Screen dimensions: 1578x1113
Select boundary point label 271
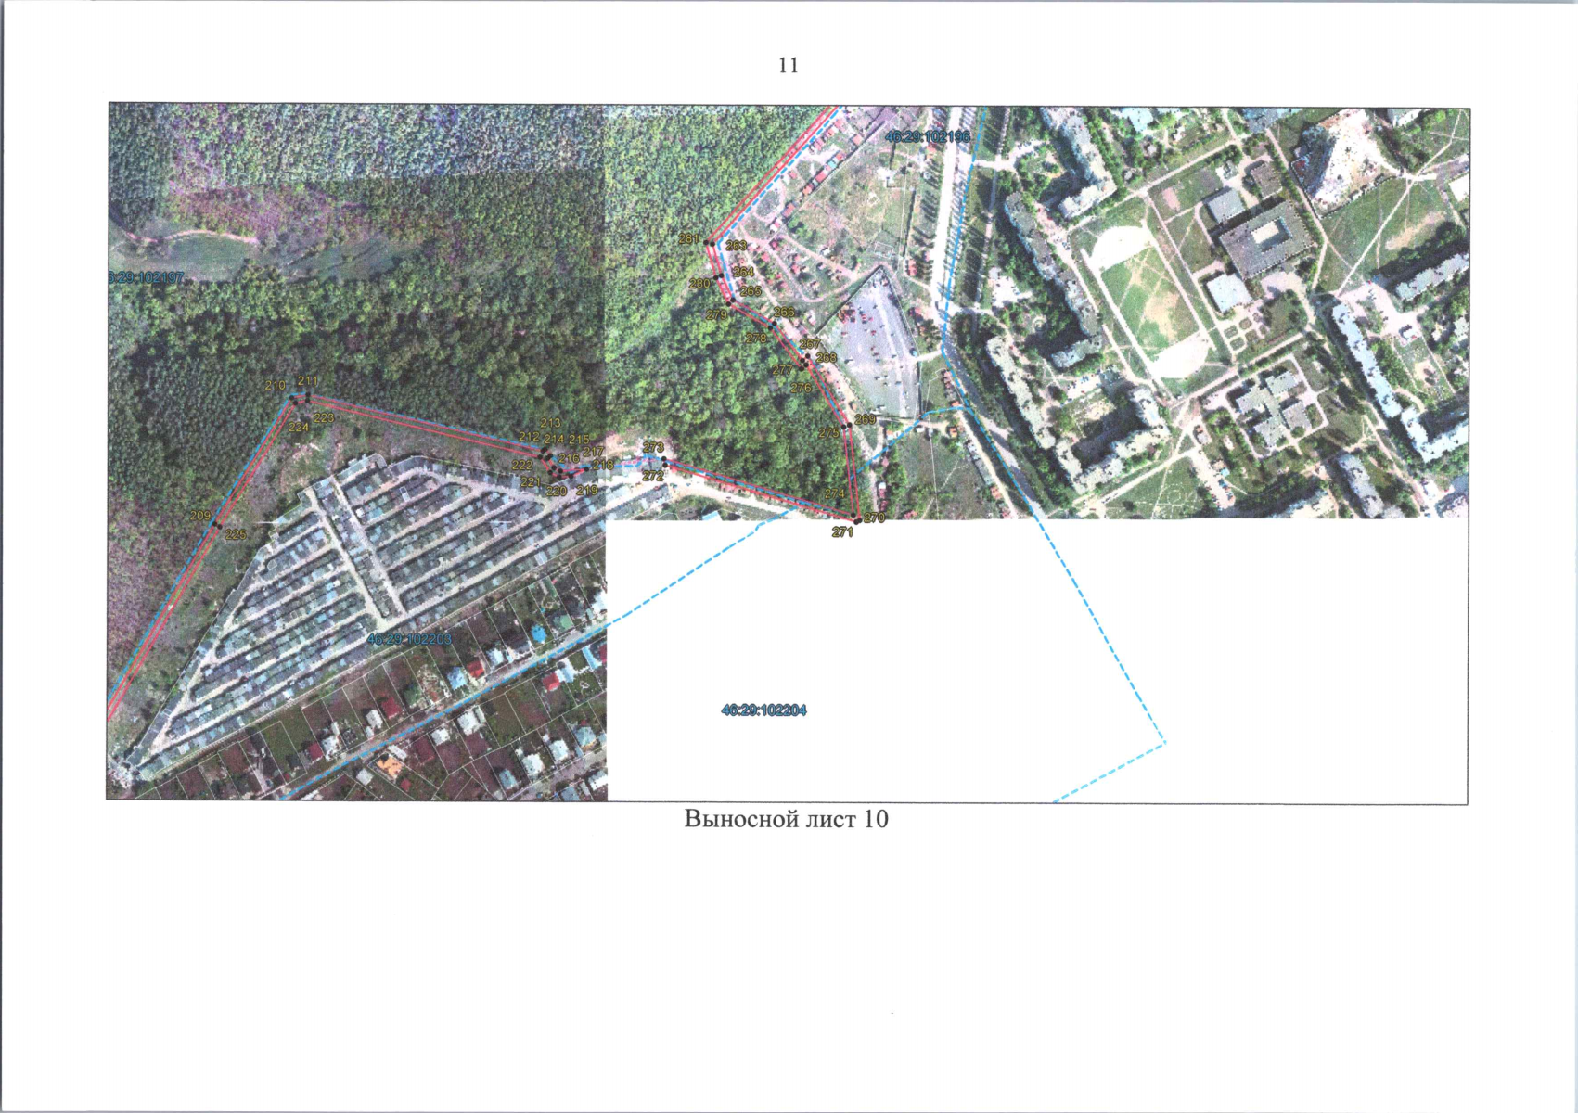click(841, 532)
